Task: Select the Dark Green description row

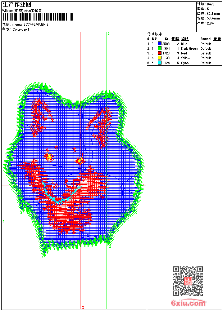Action: (185, 48)
